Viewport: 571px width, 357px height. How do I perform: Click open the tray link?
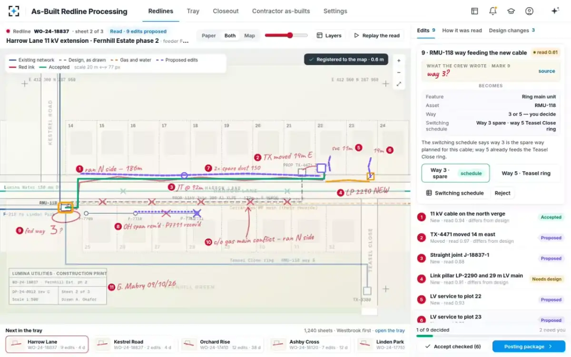click(390, 330)
